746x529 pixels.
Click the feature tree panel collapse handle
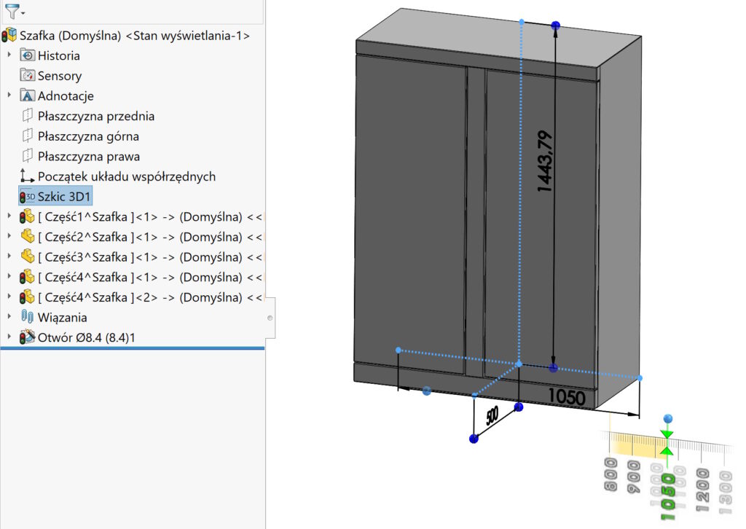[270, 318]
